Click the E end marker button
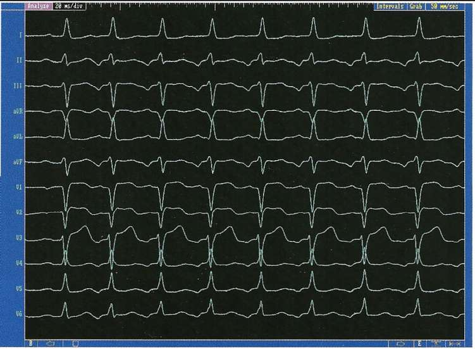 tap(419, 343)
